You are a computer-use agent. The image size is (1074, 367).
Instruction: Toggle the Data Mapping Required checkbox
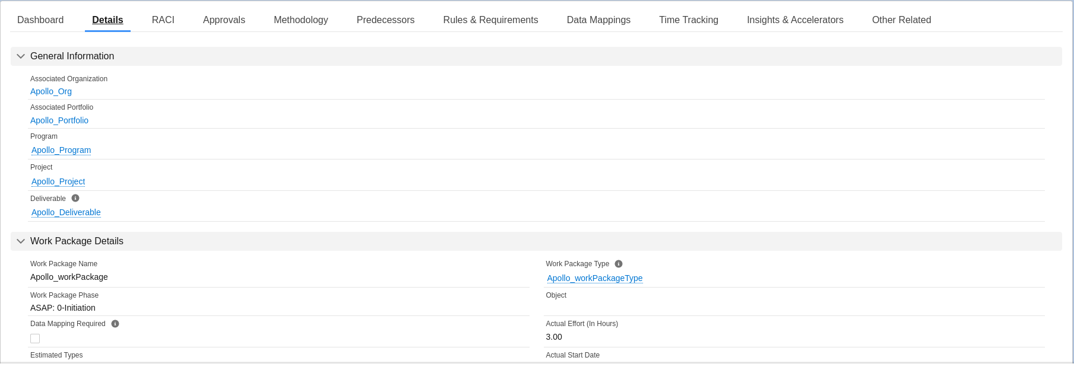pos(35,339)
